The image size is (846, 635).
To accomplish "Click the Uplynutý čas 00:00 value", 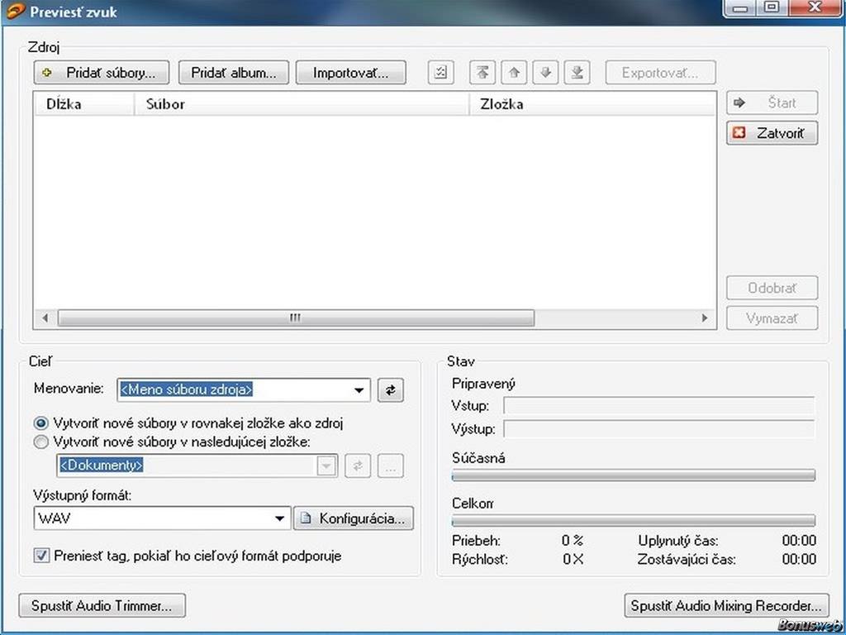I will tap(799, 540).
